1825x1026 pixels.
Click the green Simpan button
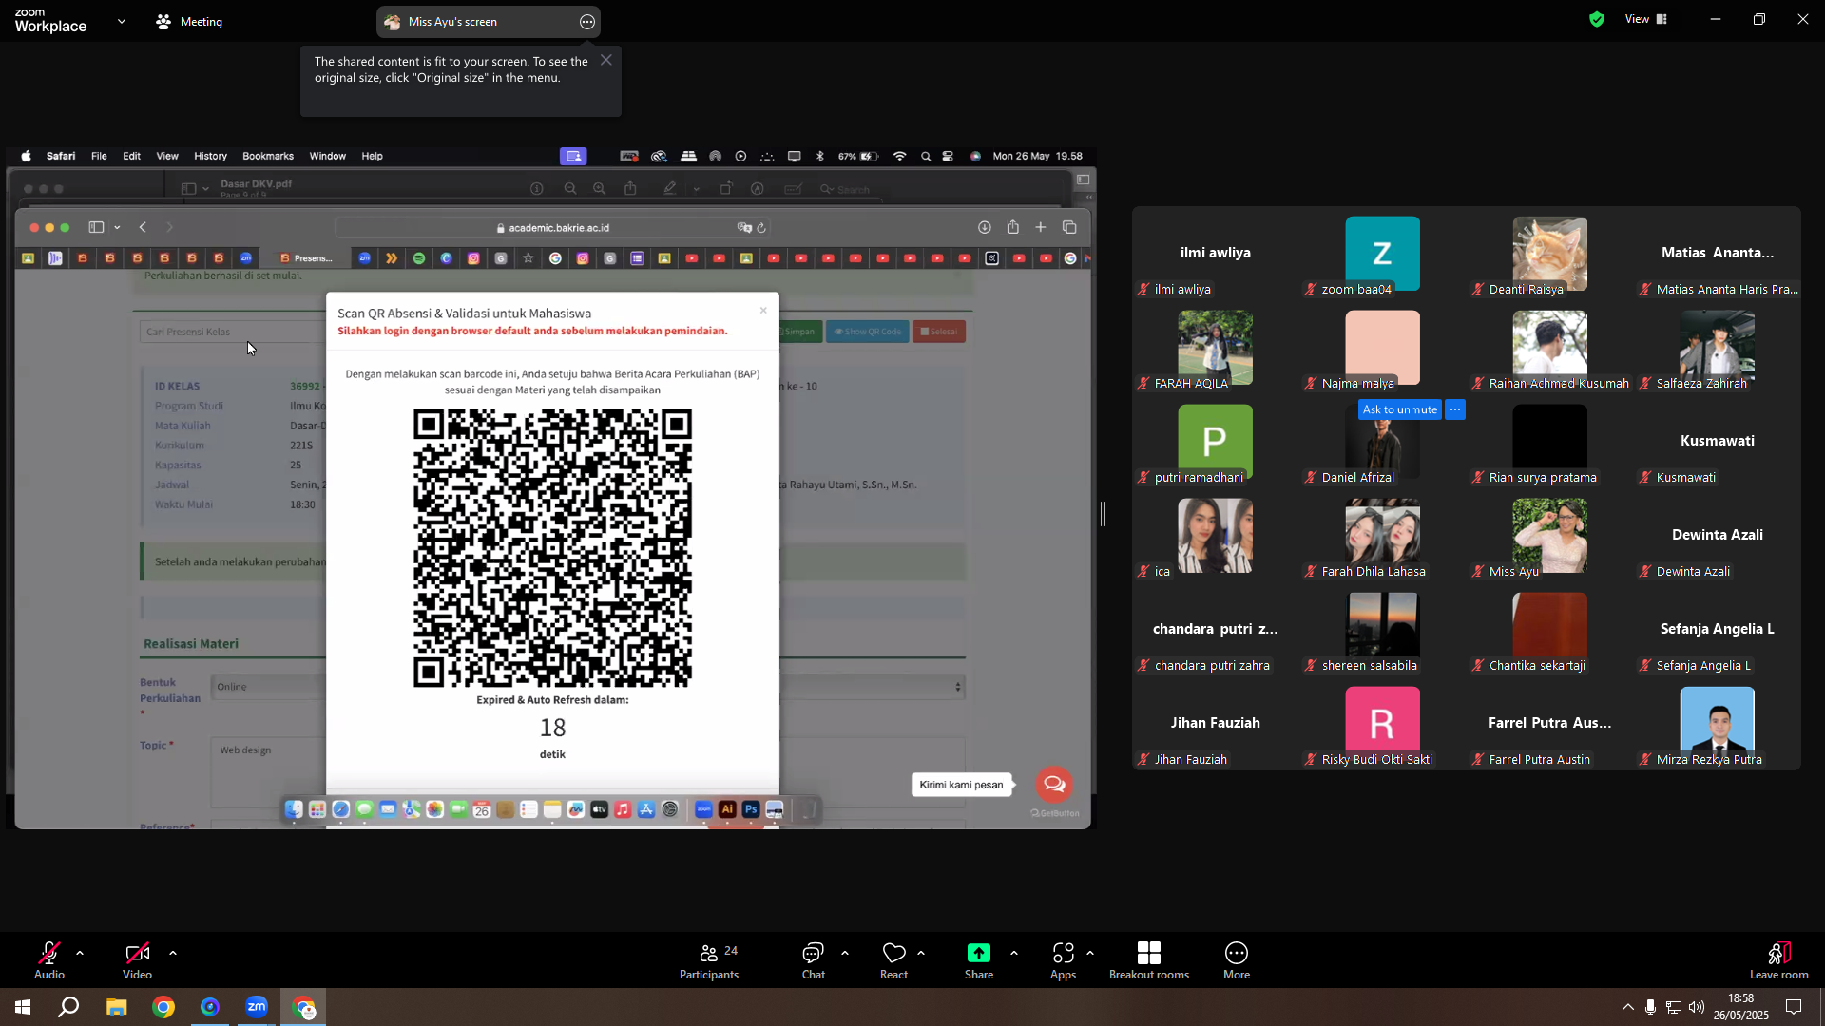[x=798, y=332]
